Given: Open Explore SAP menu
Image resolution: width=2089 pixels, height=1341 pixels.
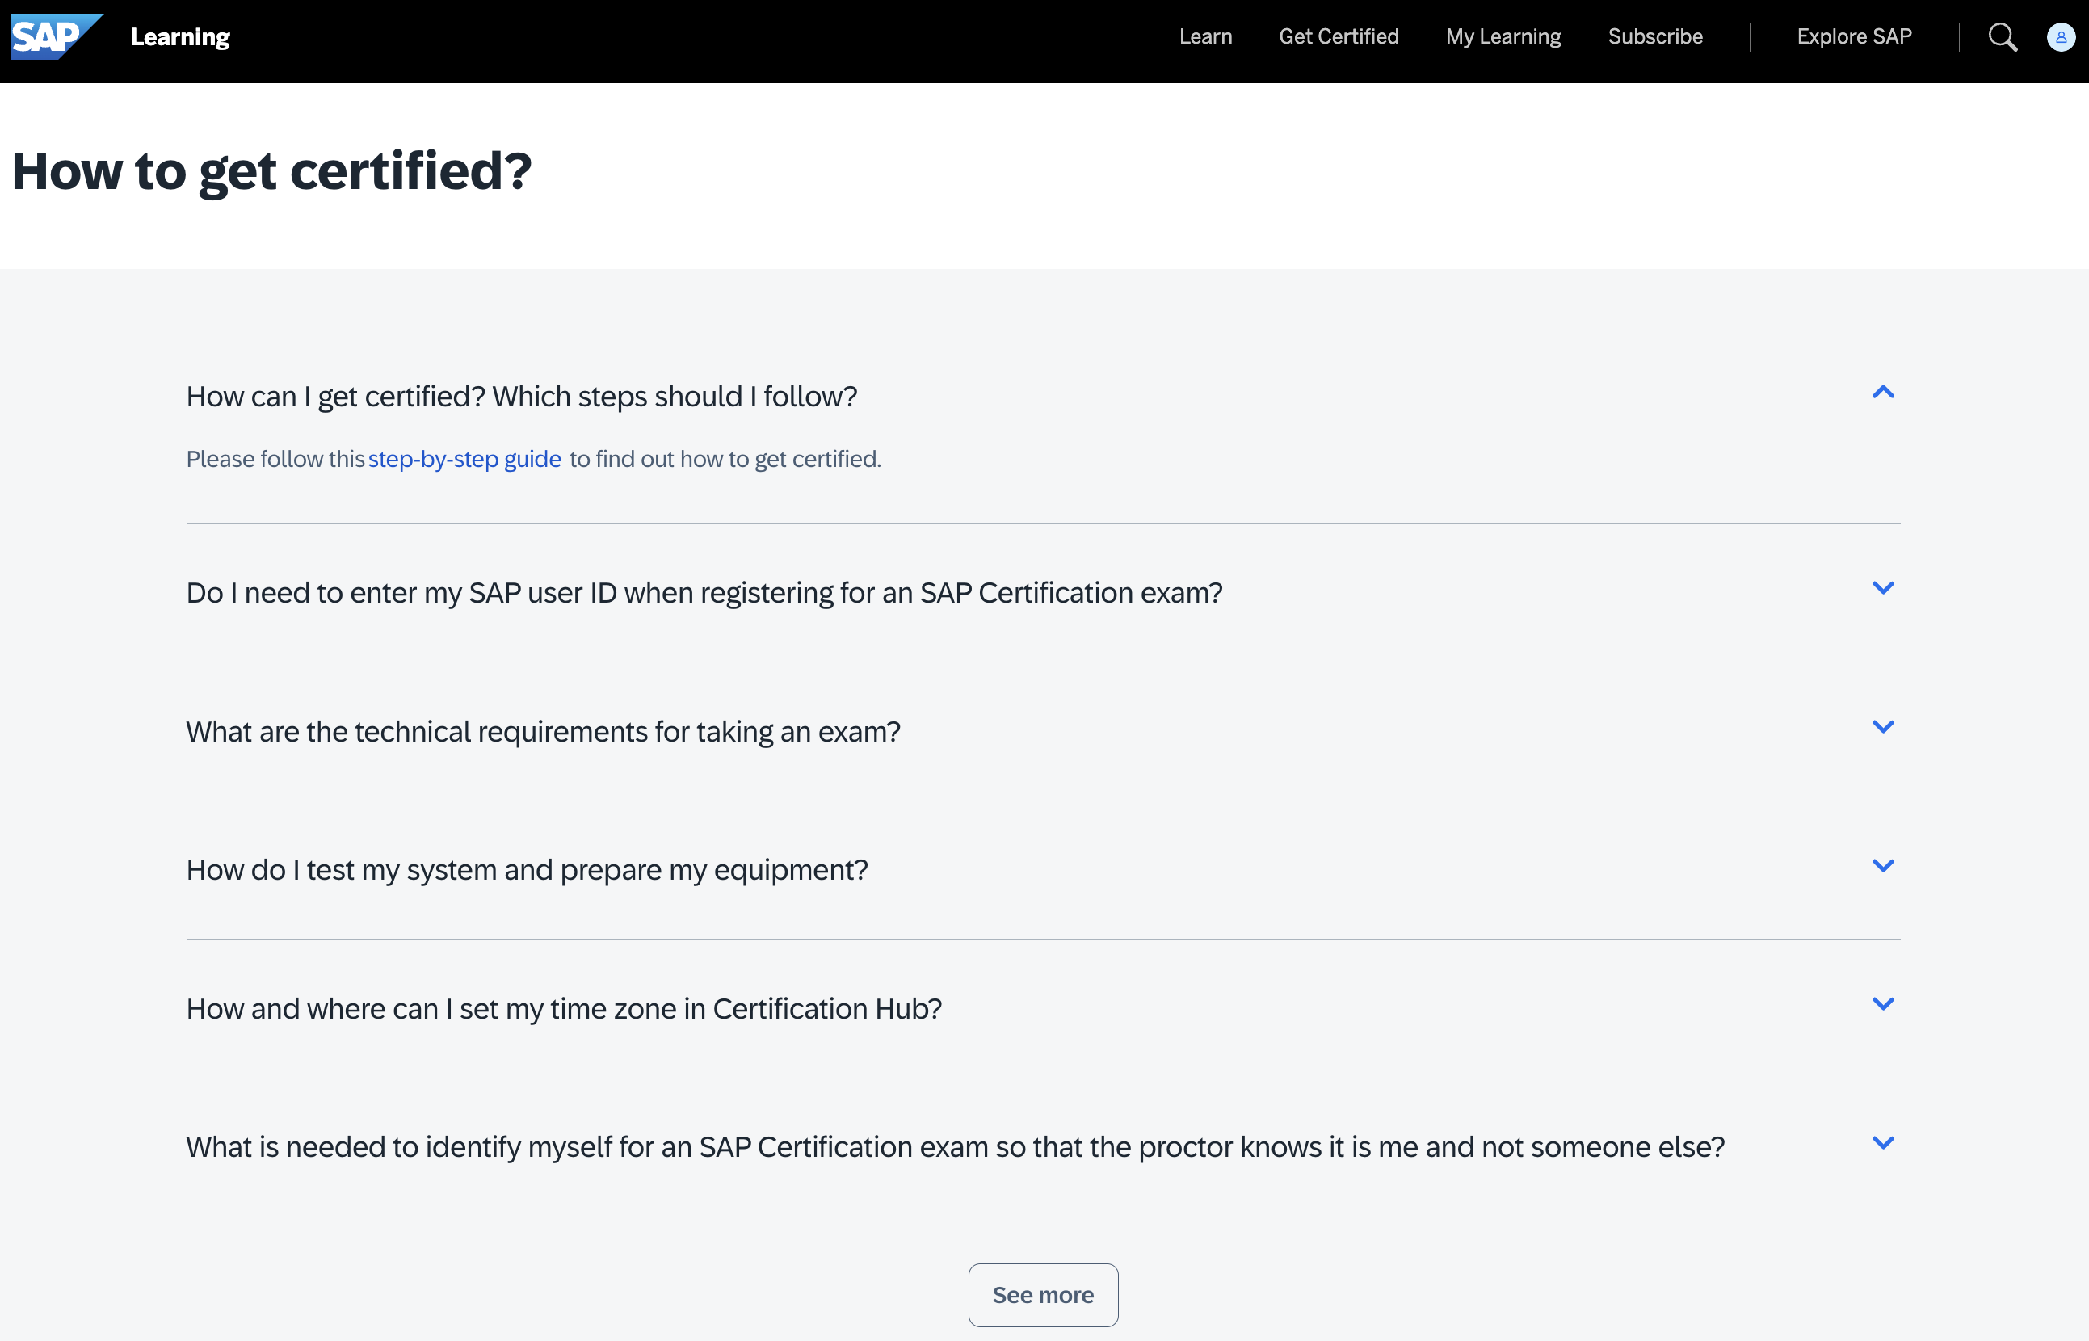Looking at the screenshot, I should [1854, 36].
